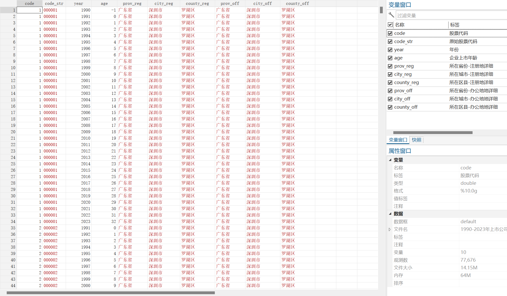
Task: Toggle the year variable checkbox
Action: pos(390,50)
